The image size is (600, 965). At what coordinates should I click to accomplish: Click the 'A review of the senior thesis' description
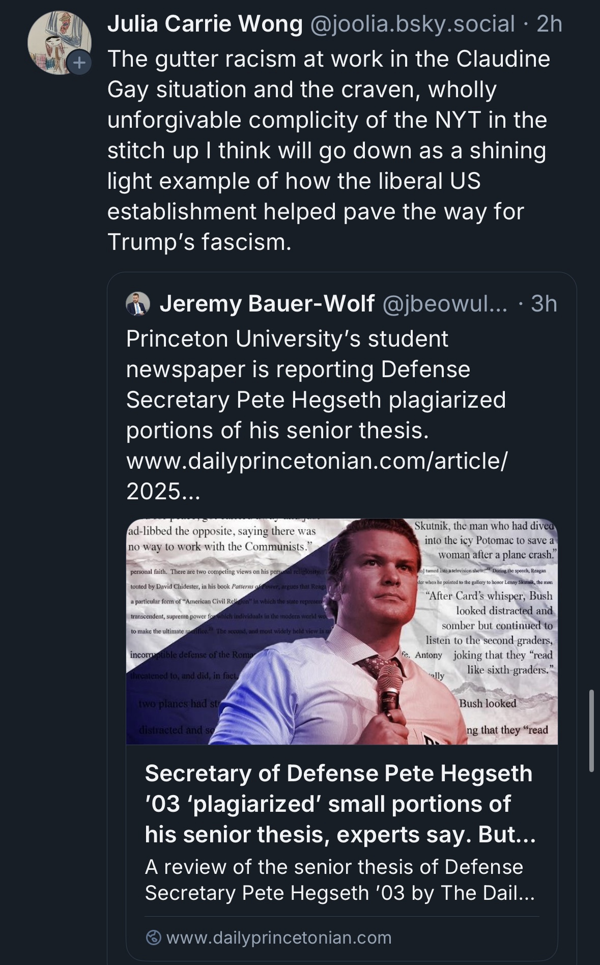pyautogui.click(x=340, y=879)
